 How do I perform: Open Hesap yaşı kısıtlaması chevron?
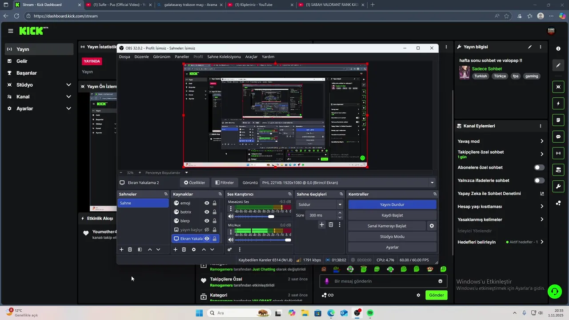pyautogui.click(x=542, y=207)
